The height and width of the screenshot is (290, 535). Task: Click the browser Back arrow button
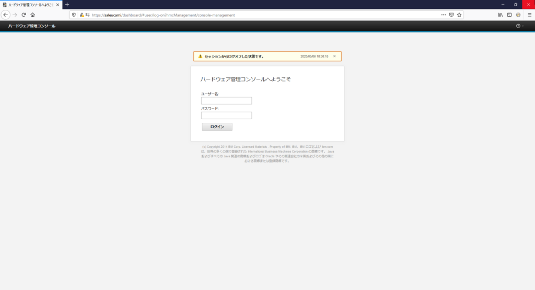[x=6, y=15]
